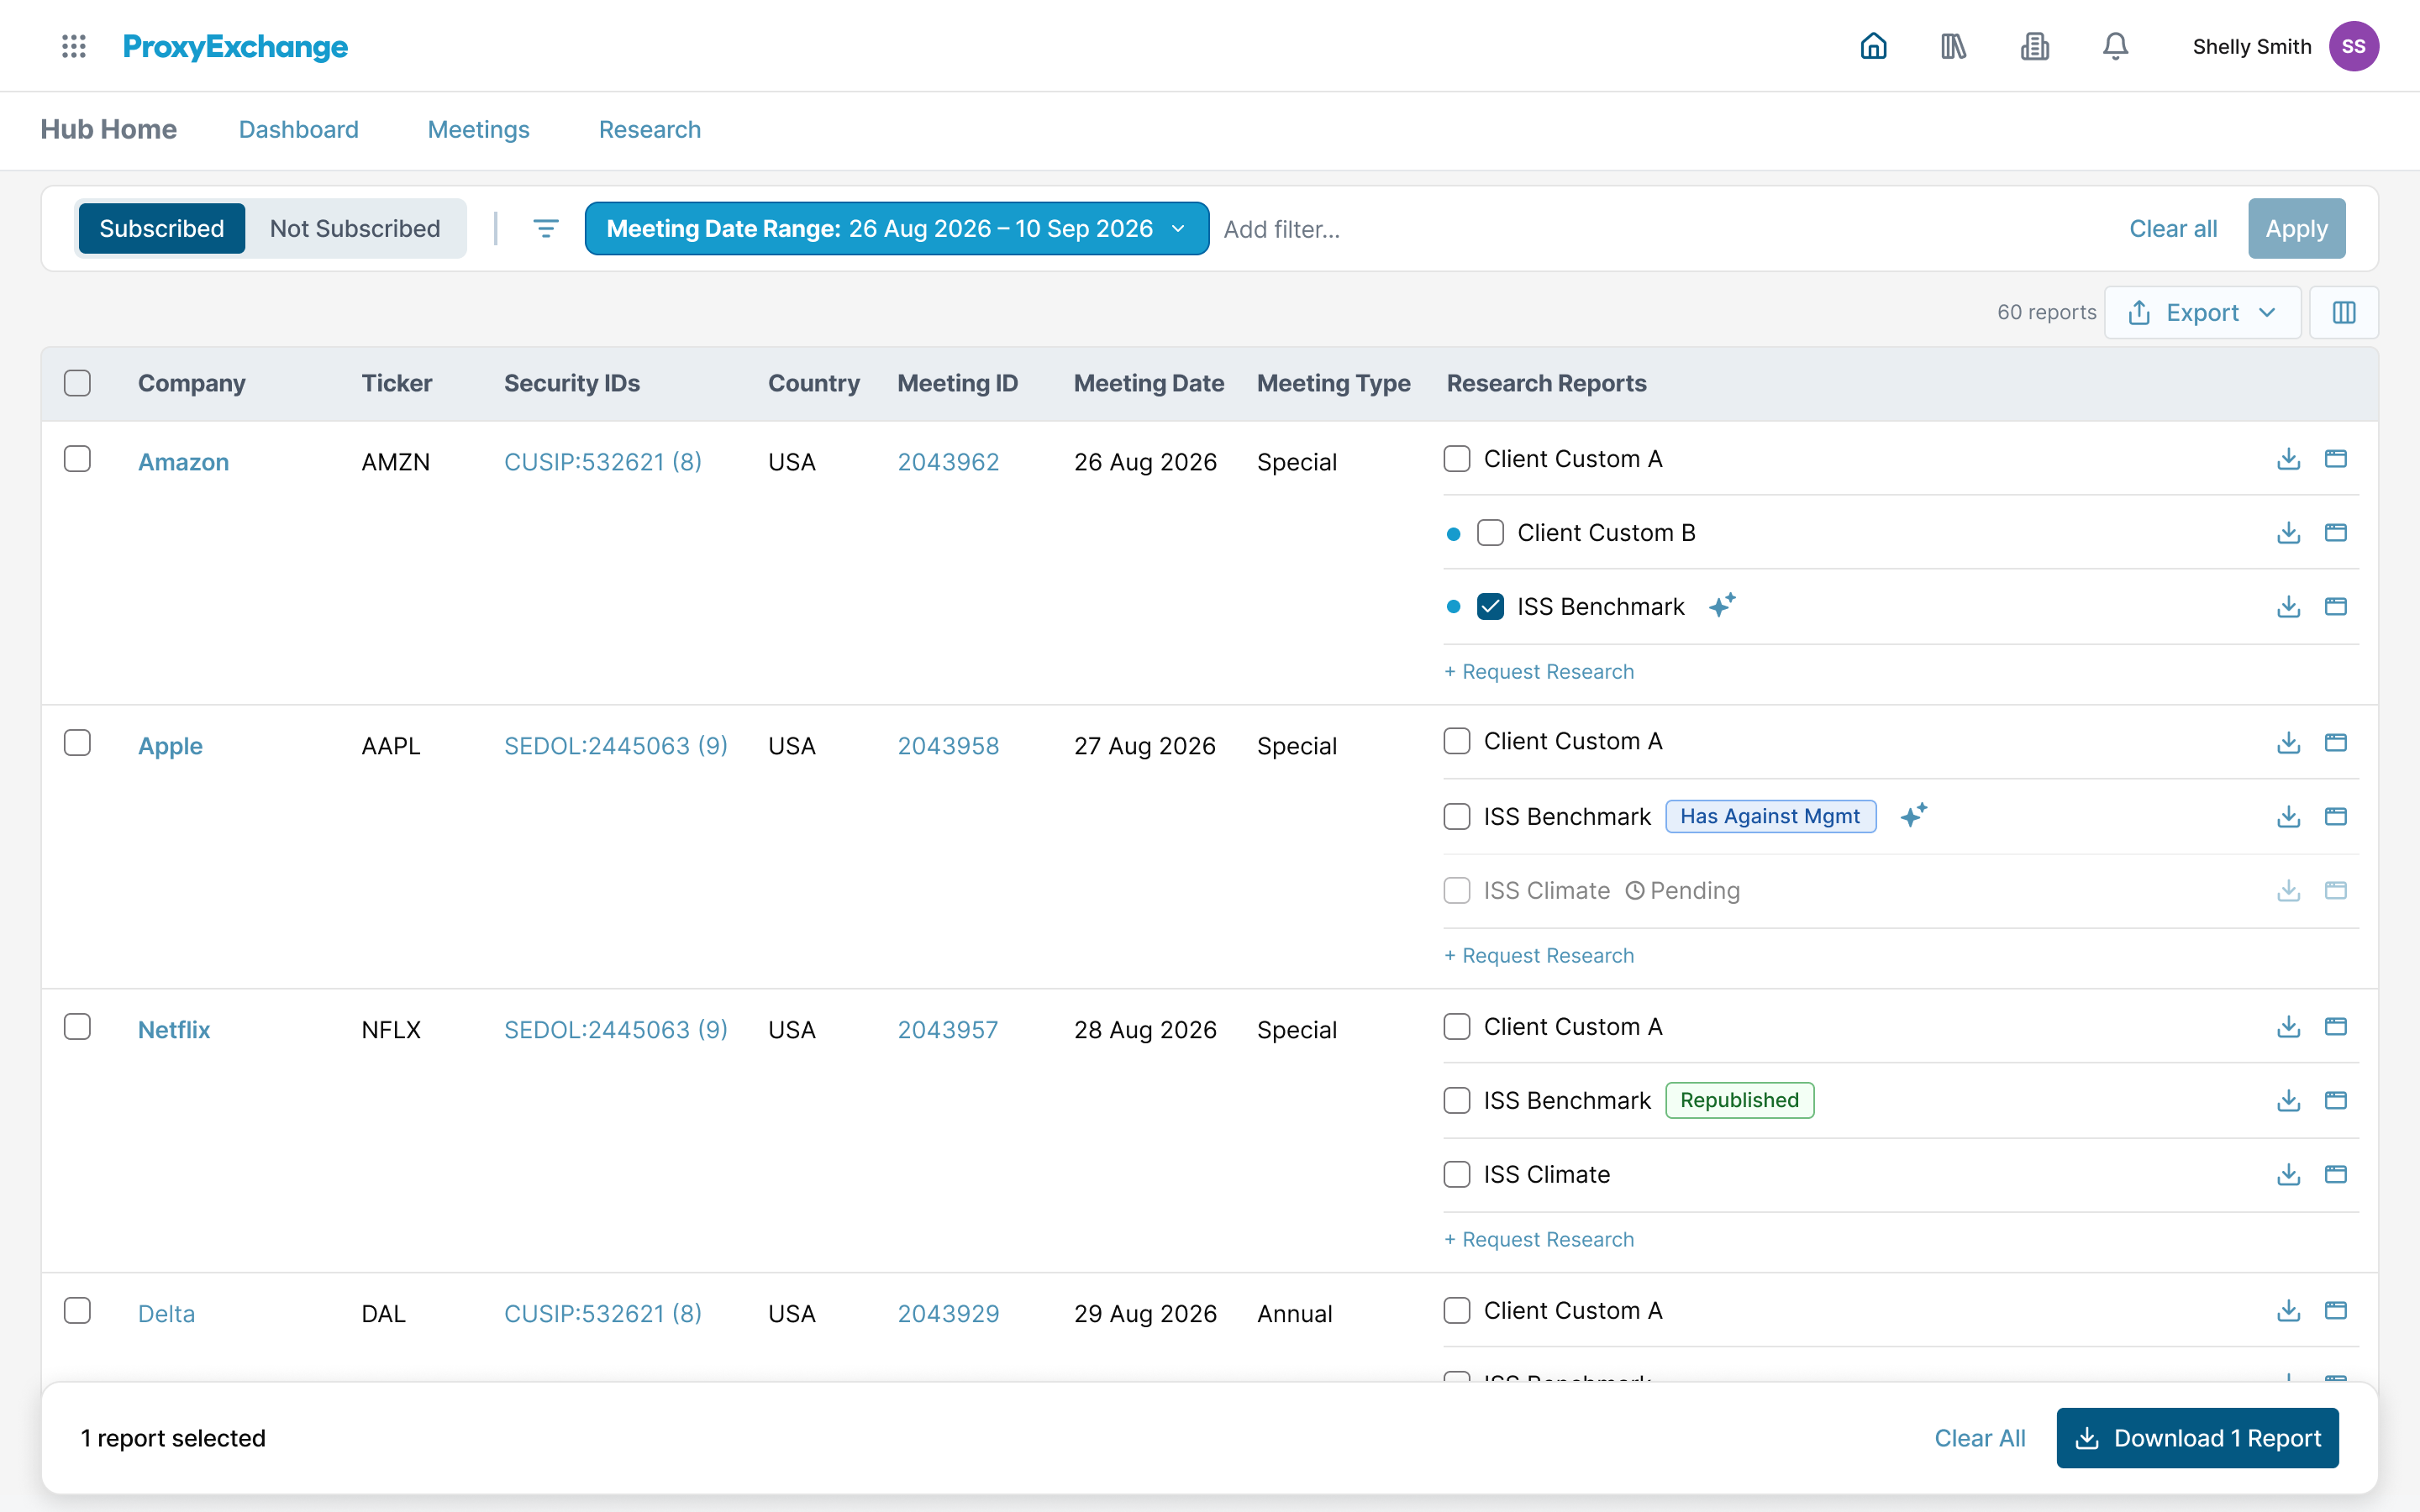Select the Amazon row checkbox
This screenshot has height=1512, width=2420.
point(77,459)
